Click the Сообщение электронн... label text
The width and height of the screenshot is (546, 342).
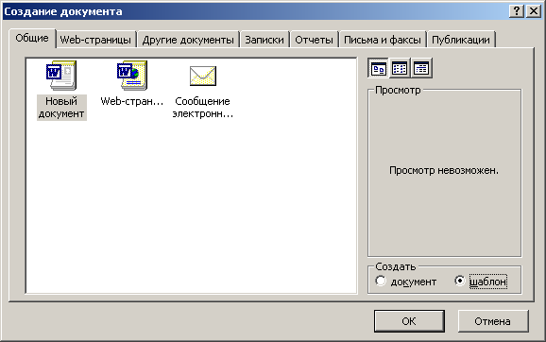[x=203, y=108]
